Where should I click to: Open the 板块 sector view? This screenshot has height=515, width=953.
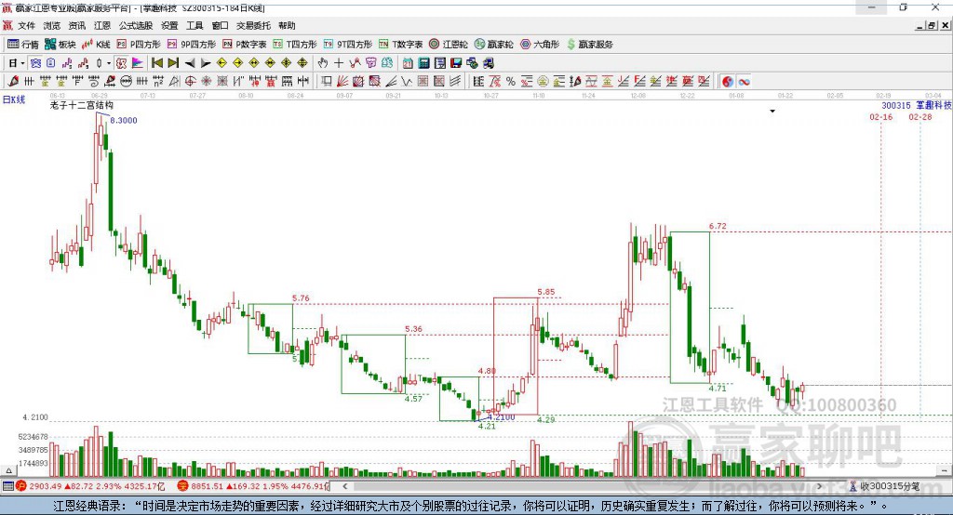pyautogui.click(x=60, y=45)
